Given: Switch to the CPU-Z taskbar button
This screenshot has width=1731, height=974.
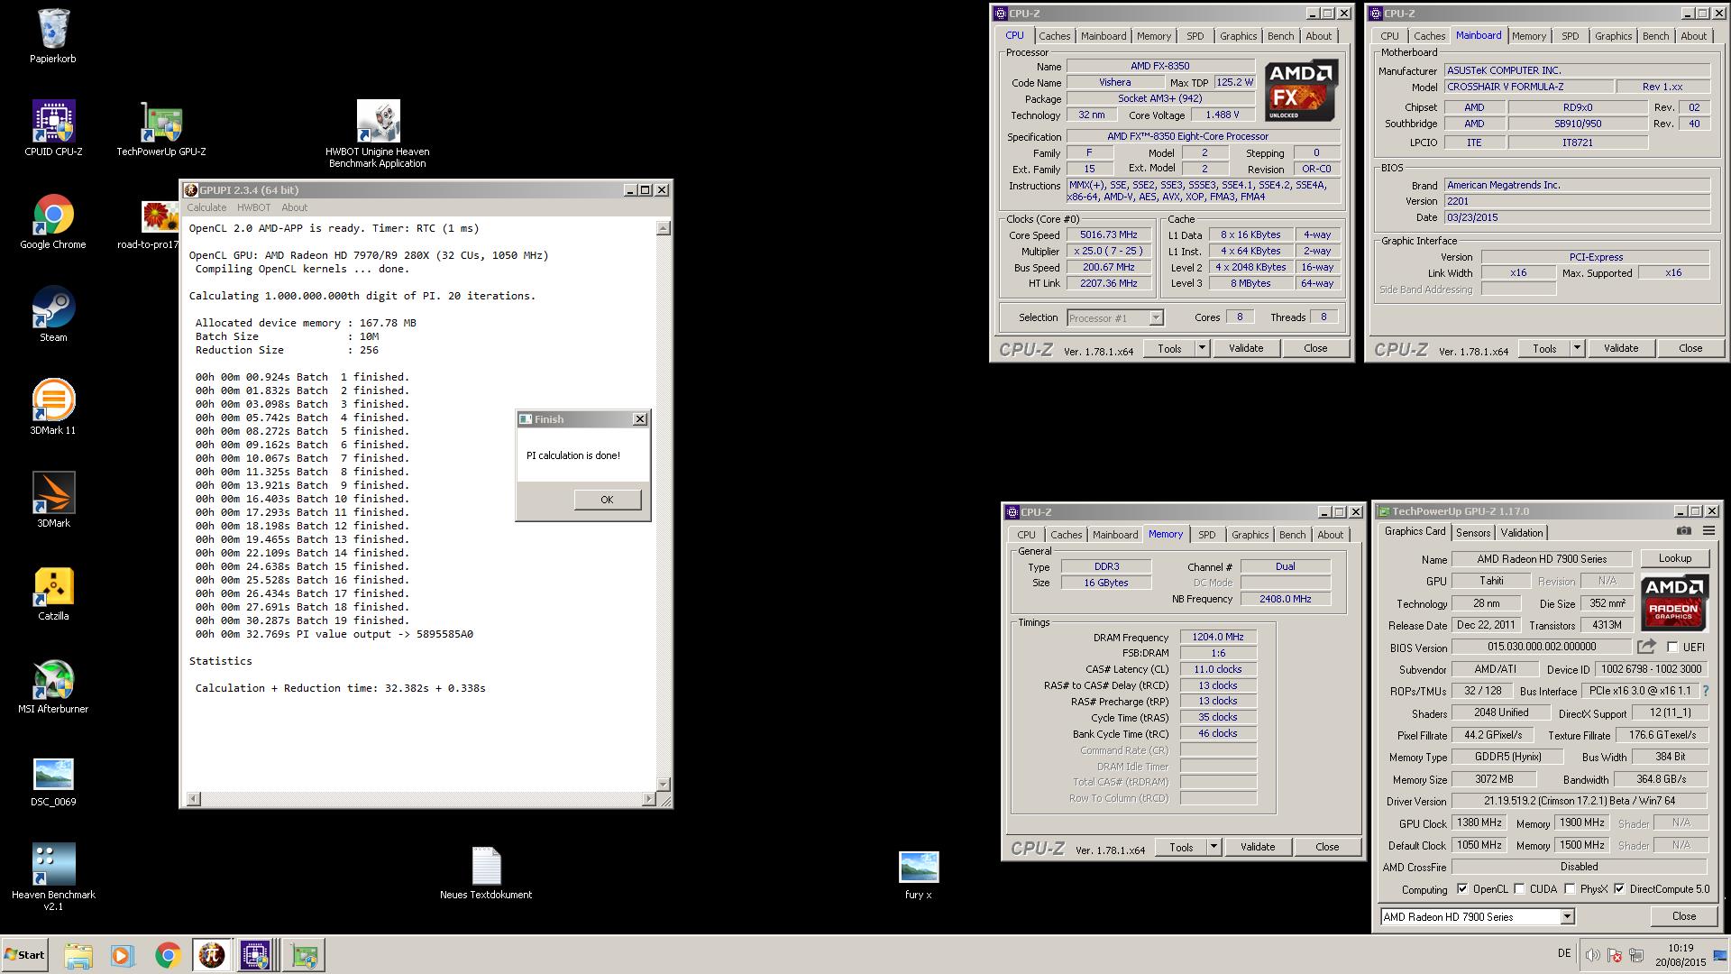Looking at the screenshot, I should tap(256, 955).
